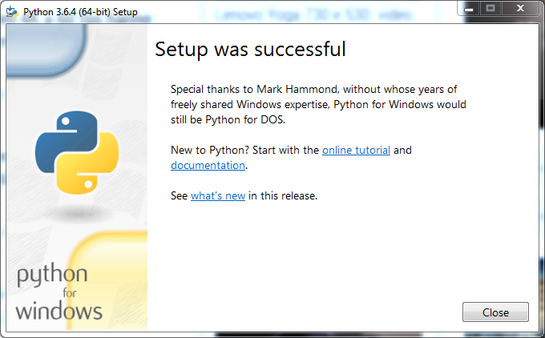Click the 'Setup was successful' heading

(x=250, y=49)
